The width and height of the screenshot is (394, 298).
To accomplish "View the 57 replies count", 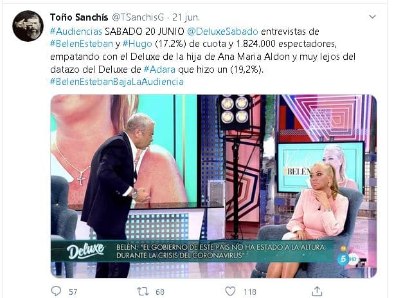I will pyautogui.click(x=73, y=292).
